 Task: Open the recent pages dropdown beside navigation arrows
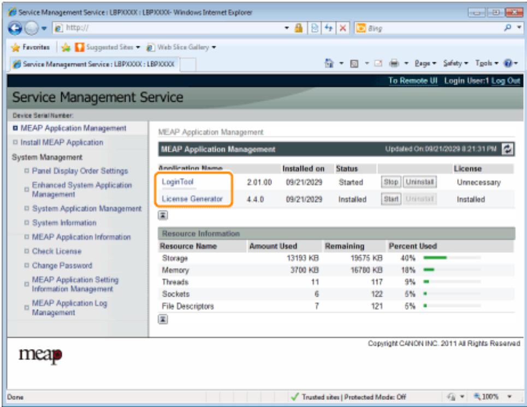point(44,28)
